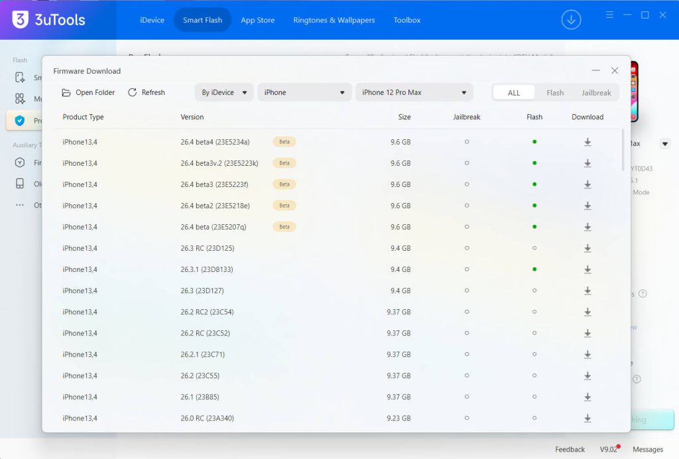Select Flash radio for 26.4 beta4

(534, 141)
